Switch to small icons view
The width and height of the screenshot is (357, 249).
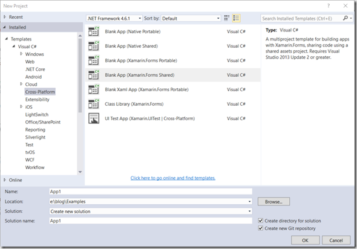click(x=226, y=18)
